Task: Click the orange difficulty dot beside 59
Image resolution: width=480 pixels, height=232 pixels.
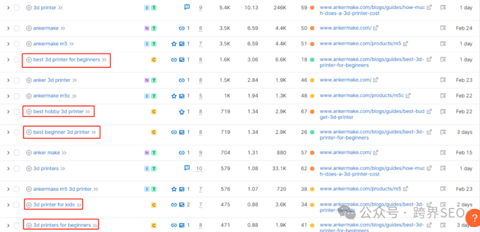Action: pos(312,7)
